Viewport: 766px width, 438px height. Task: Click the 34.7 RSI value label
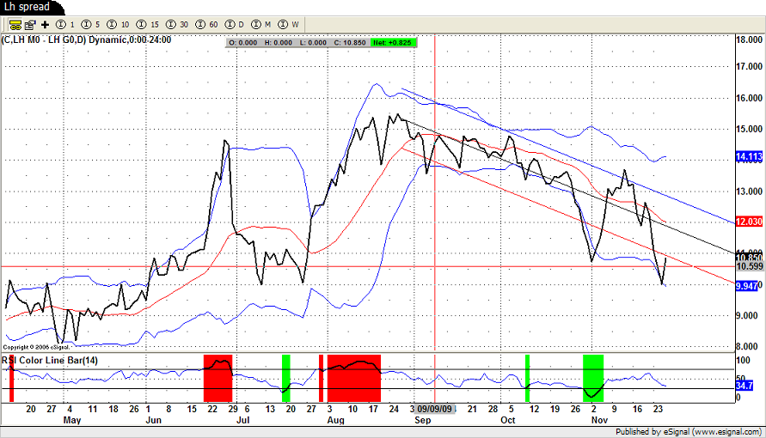[x=745, y=387]
